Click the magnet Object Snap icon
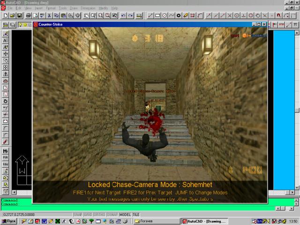 click(279, 15)
